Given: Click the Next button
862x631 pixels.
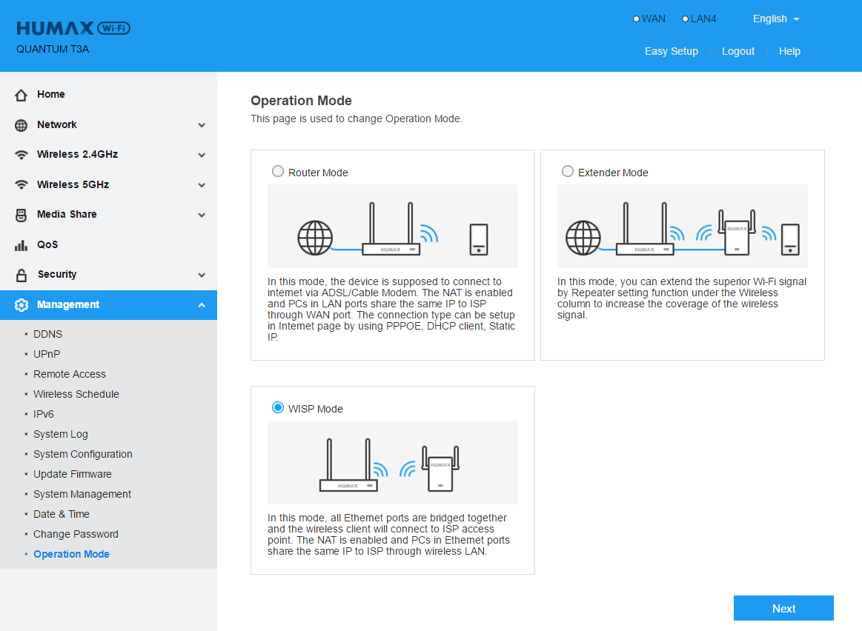Looking at the screenshot, I should (x=783, y=608).
